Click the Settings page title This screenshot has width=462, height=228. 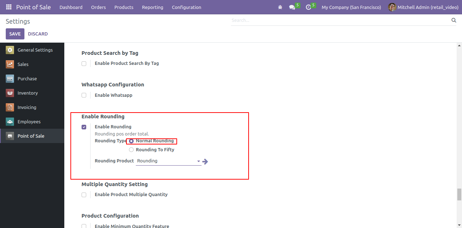pos(18,22)
